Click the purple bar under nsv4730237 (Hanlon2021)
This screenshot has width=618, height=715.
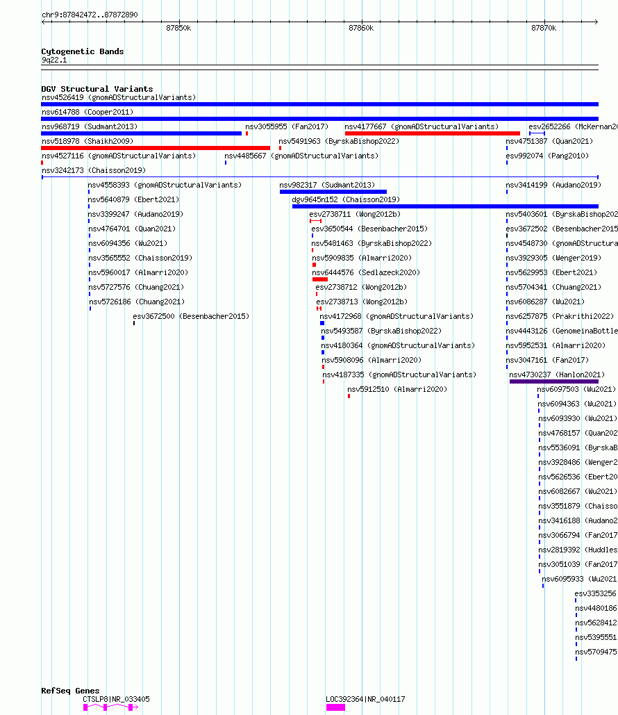pos(553,381)
